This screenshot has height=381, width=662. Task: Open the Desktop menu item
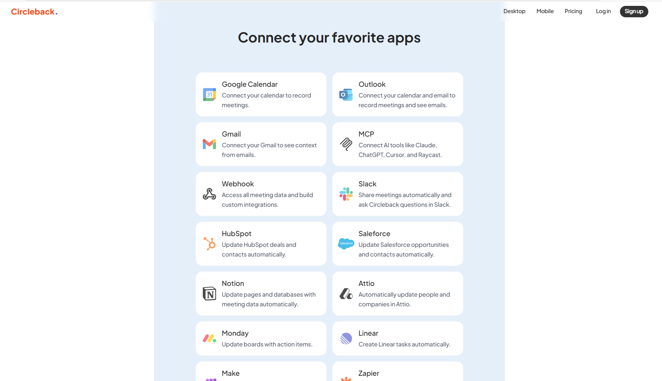coord(514,11)
